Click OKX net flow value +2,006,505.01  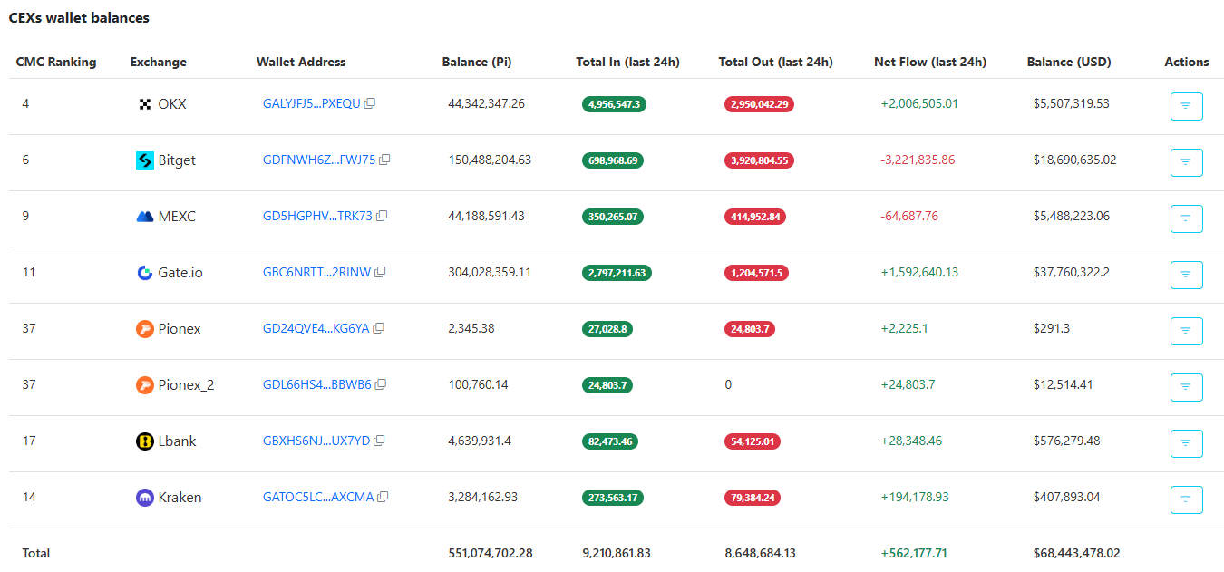click(x=919, y=103)
